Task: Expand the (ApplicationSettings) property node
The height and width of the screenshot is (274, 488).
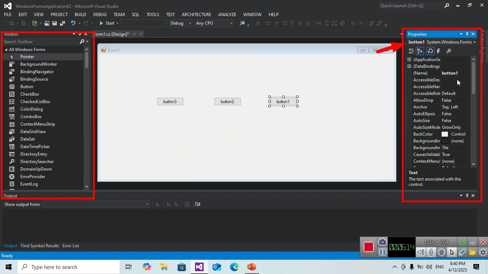Action: click(x=409, y=60)
